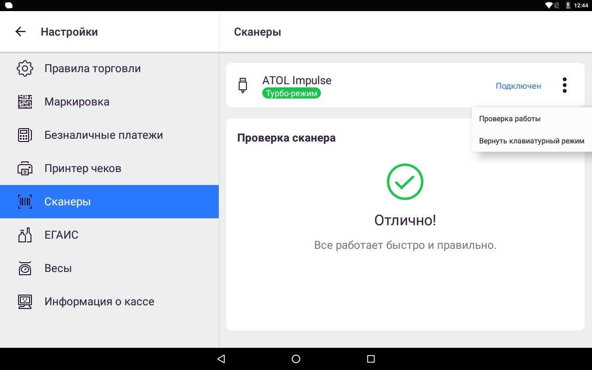
Task: Tap the green Турбо-режим badge
Action: click(291, 93)
